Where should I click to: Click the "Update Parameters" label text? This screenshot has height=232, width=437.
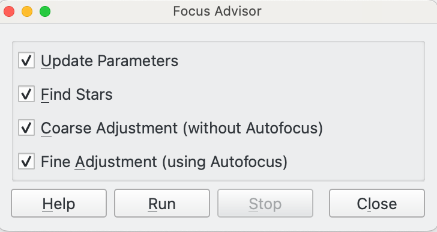(x=109, y=61)
